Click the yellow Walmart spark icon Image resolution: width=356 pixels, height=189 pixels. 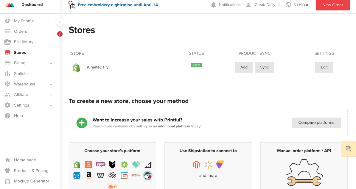tap(208, 165)
